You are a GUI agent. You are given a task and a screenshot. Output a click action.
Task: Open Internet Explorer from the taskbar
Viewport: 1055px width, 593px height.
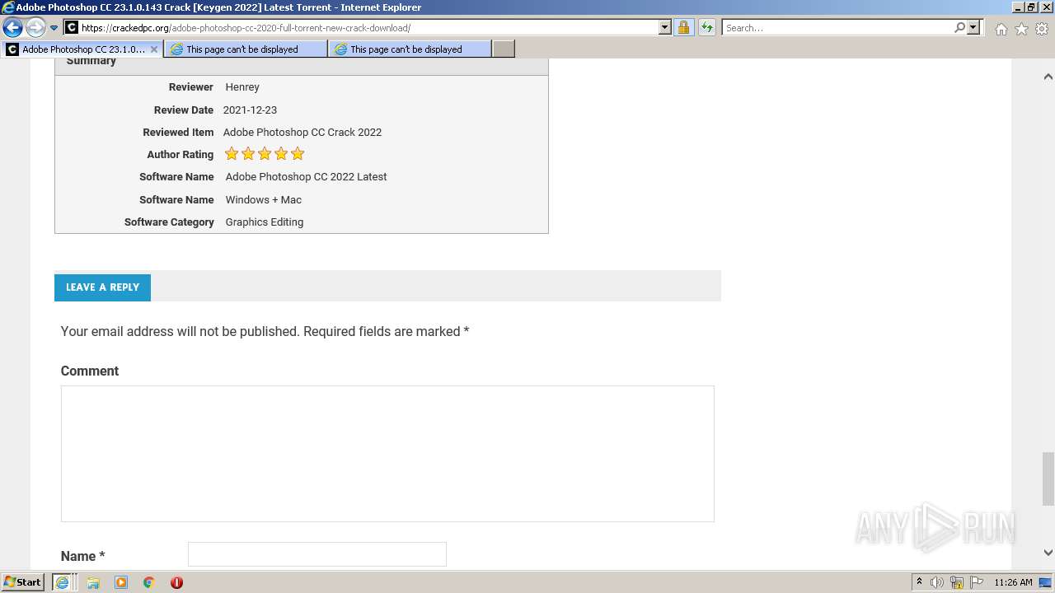[x=62, y=582]
